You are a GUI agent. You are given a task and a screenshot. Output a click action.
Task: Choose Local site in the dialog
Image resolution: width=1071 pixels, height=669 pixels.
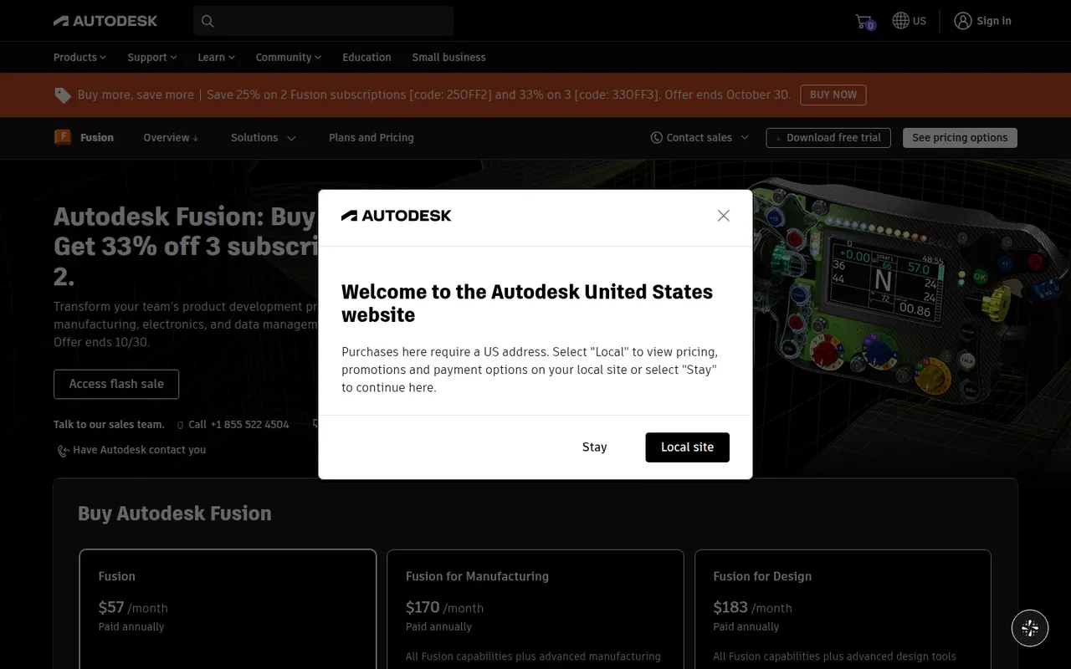click(x=688, y=447)
